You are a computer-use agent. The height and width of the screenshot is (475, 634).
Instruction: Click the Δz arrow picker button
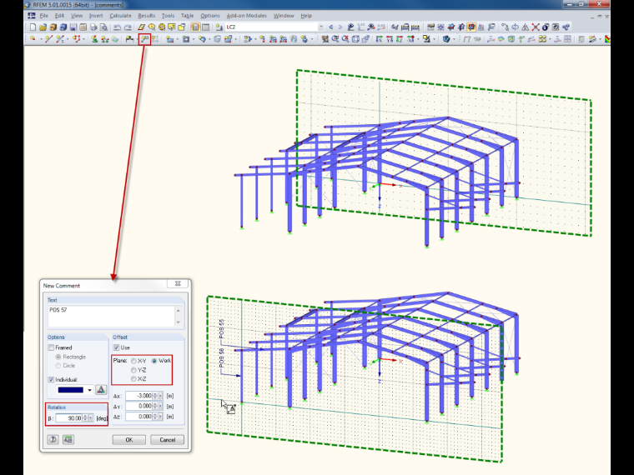coord(160,417)
